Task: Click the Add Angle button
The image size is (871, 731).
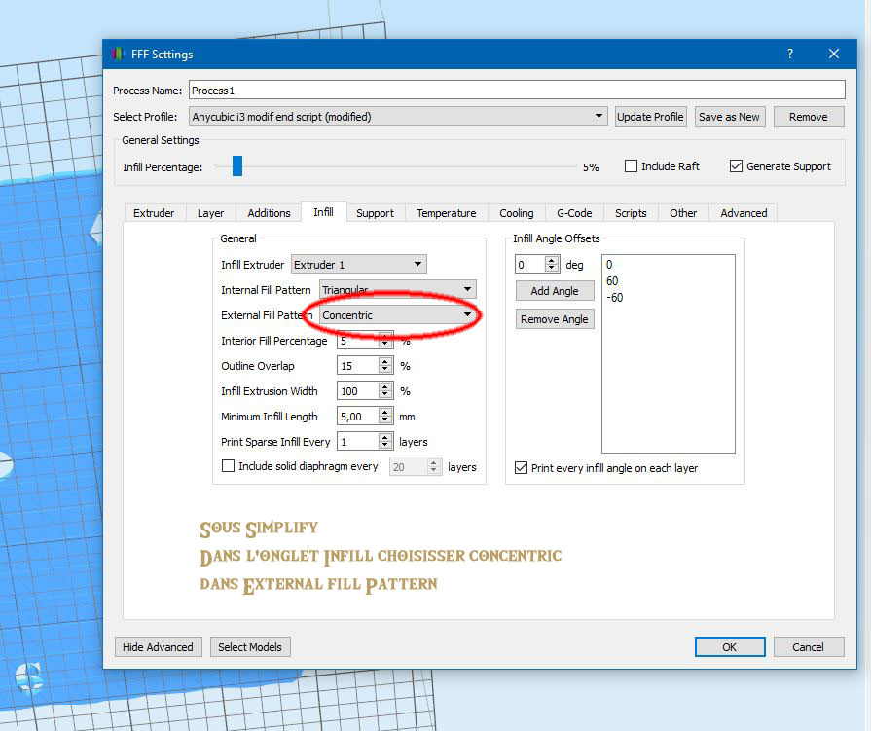Action: (x=555, y=290)
